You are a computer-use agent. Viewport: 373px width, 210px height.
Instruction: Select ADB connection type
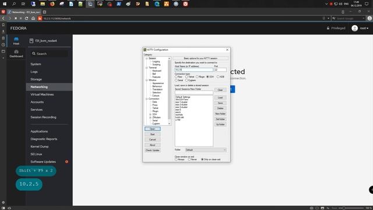(218, 76)
